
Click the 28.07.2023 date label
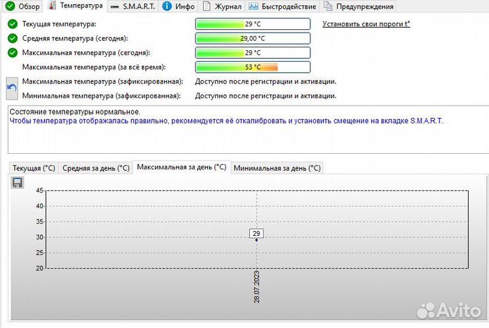pos(256,287)
